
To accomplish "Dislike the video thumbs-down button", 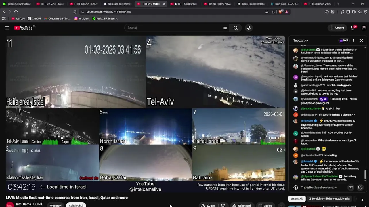I will [x=223, y=206].
